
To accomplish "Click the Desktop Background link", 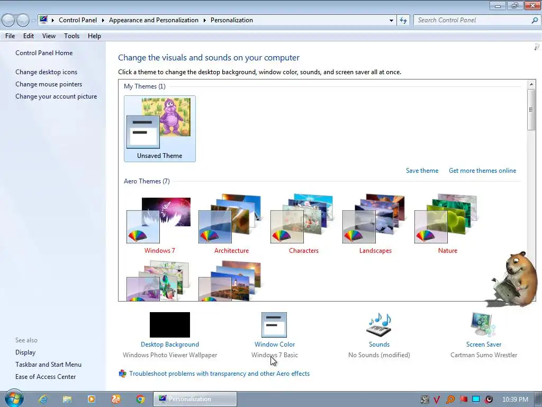I will coord(170,344).
